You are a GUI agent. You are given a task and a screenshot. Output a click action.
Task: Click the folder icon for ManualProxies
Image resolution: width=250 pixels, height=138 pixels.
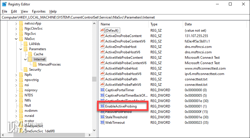(x=35, y=64)
